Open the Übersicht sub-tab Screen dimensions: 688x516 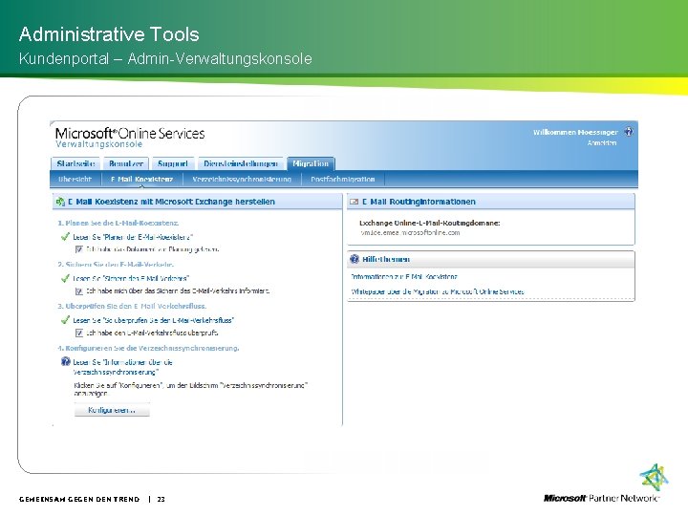click(75, 179)
